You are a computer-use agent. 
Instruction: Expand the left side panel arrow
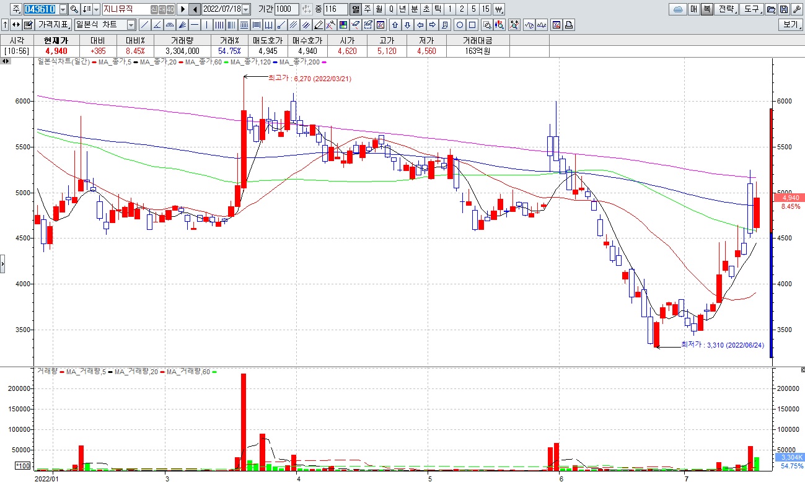(2, 263)
